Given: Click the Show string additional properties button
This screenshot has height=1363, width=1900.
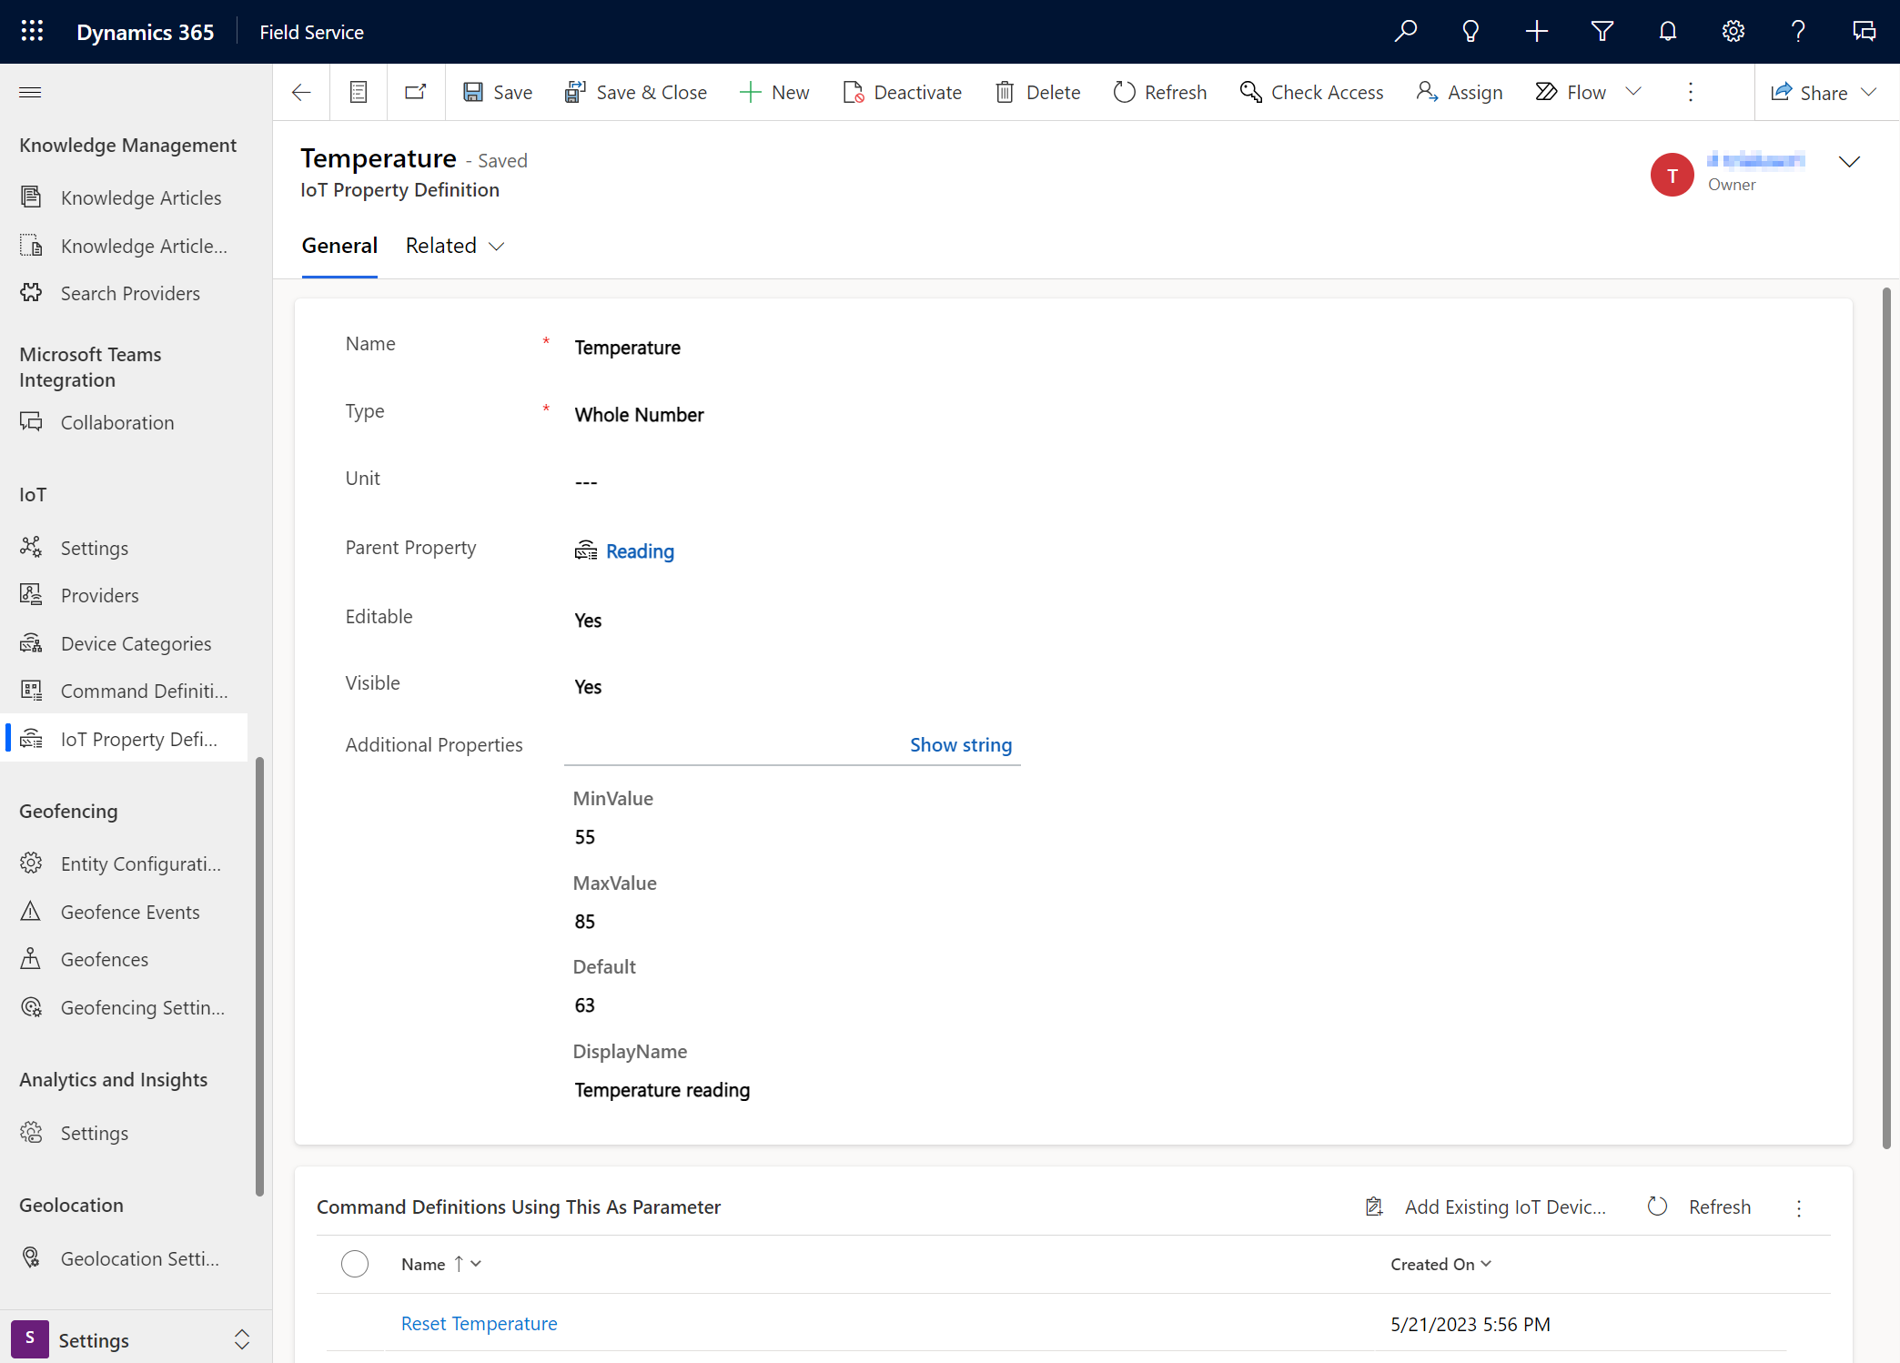Looking at the screenshot, I should point(960,743).
